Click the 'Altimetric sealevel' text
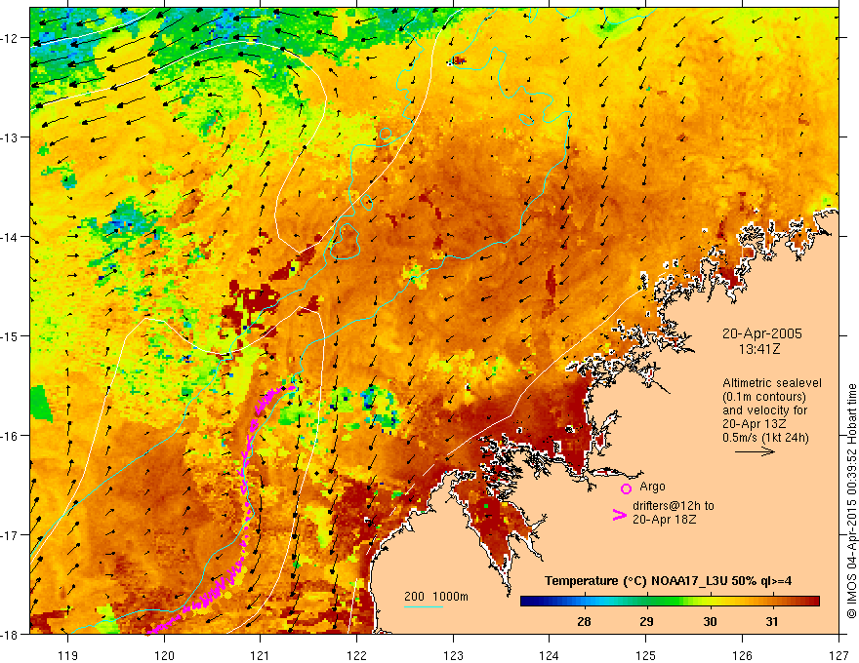The height and width of the screenshot is (663, 859). click(x=772, y=383)
